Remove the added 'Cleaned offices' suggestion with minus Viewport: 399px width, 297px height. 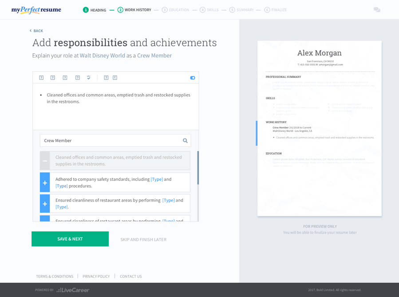(x=45, y=161)
